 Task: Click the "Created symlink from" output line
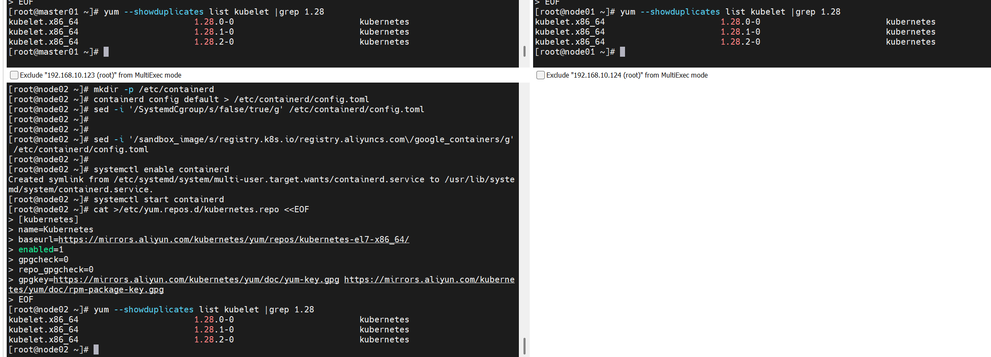pyautogui.click(x=262, y=184)
